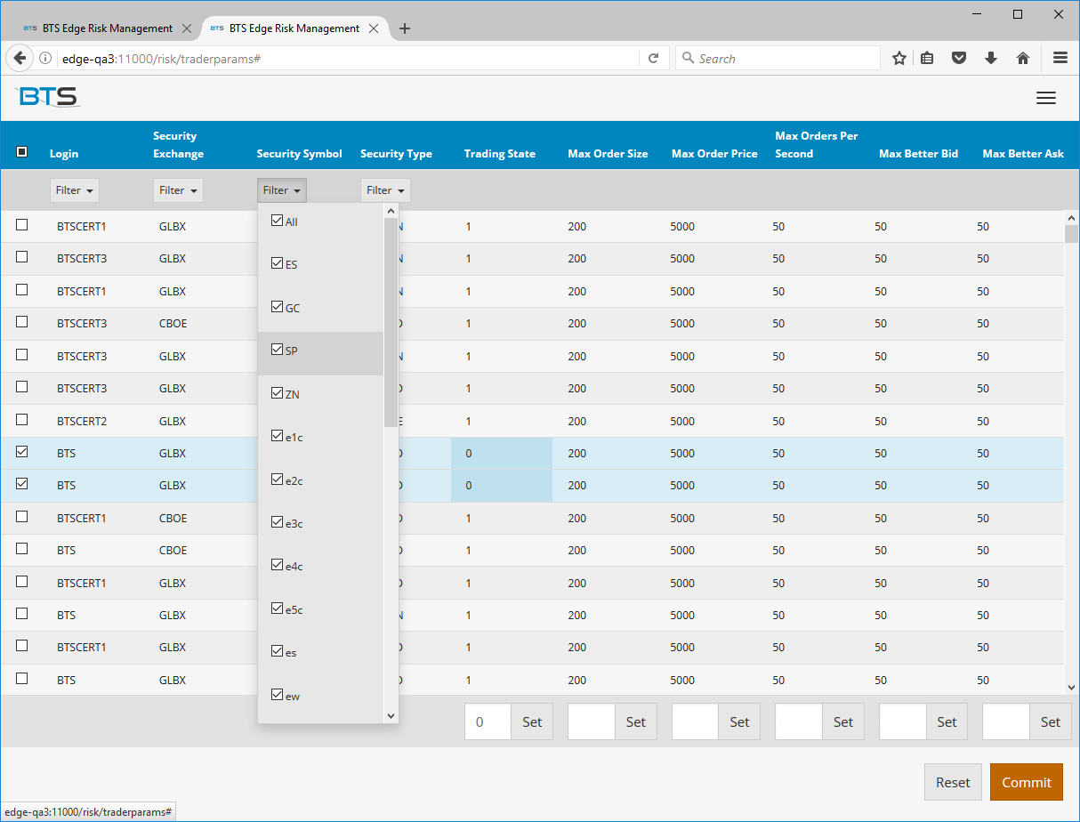Click the BTS logo
This screenshot has width=1080, height=822.
pyautogui.click(x=48, y=97)
